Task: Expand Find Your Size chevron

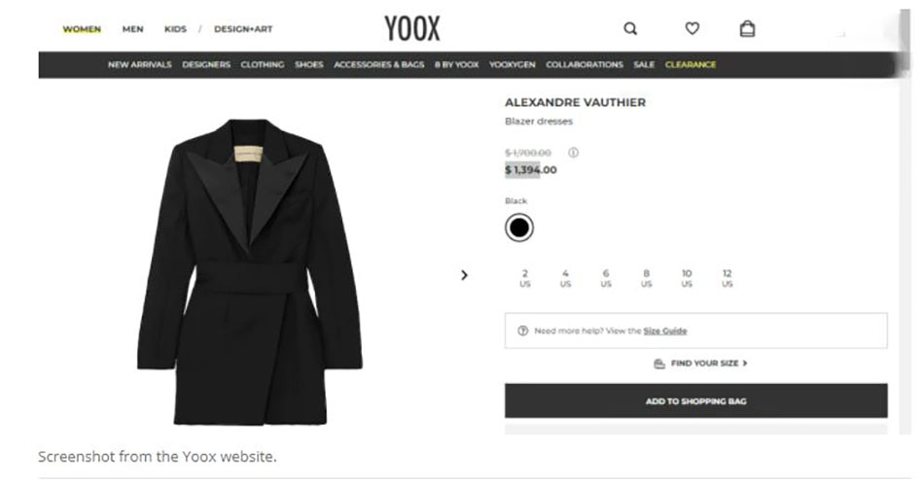Action: (745, 363)
